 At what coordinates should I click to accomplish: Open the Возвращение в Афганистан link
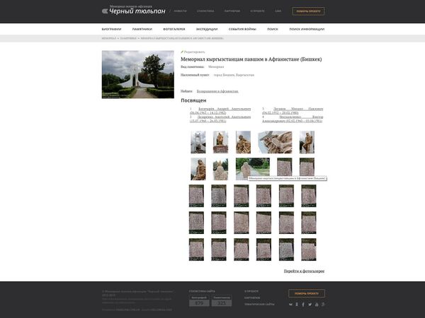[217, 91]
